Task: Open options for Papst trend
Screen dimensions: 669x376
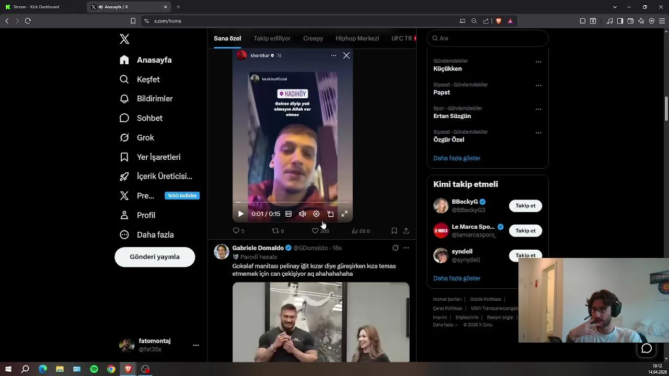Action: tap(538, 85)
